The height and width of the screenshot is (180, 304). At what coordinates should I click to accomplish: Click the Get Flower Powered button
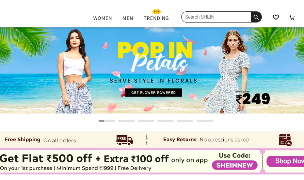[153, 93]
